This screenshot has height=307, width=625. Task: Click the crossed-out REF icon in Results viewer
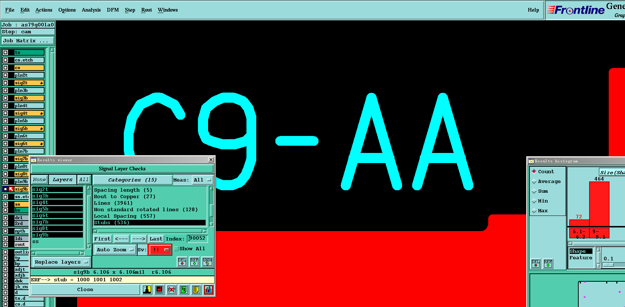click(172, 290)
